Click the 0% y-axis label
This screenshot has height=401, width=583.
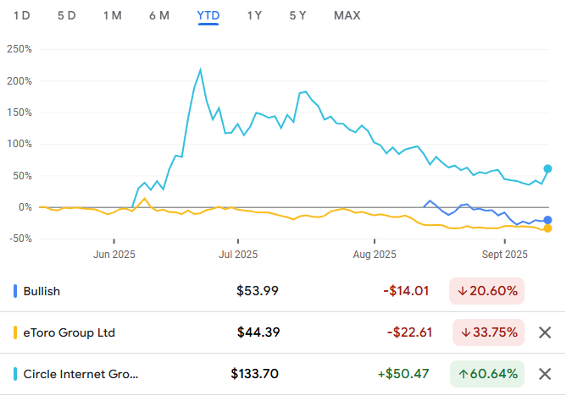point(25,207)
